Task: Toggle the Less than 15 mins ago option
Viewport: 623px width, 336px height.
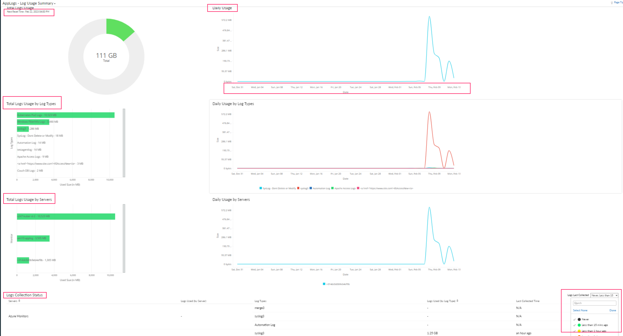Action: click(574, 325)
